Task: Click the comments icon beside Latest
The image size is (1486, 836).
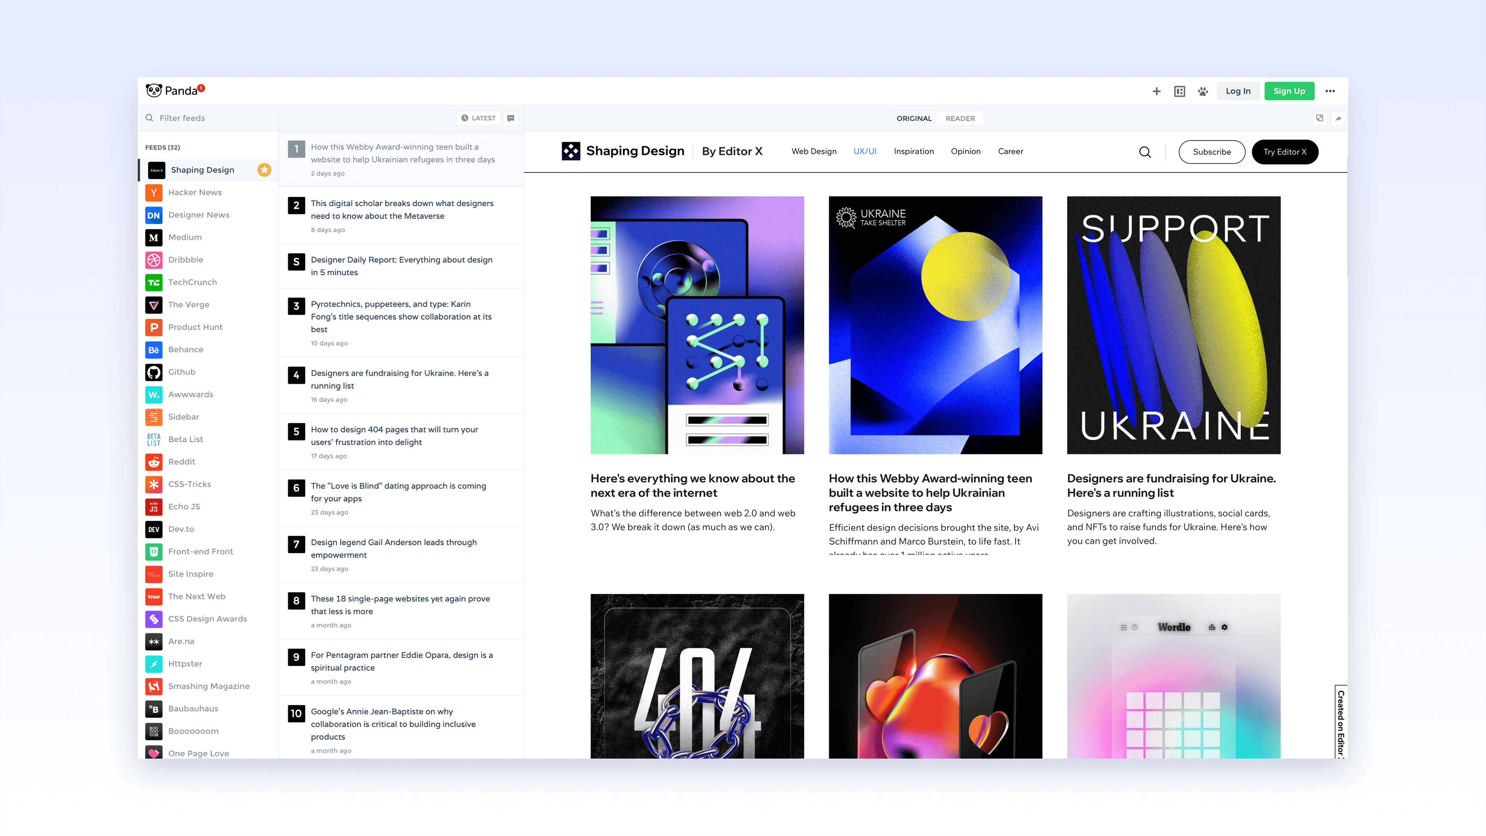Action: (x=510, y=118)
